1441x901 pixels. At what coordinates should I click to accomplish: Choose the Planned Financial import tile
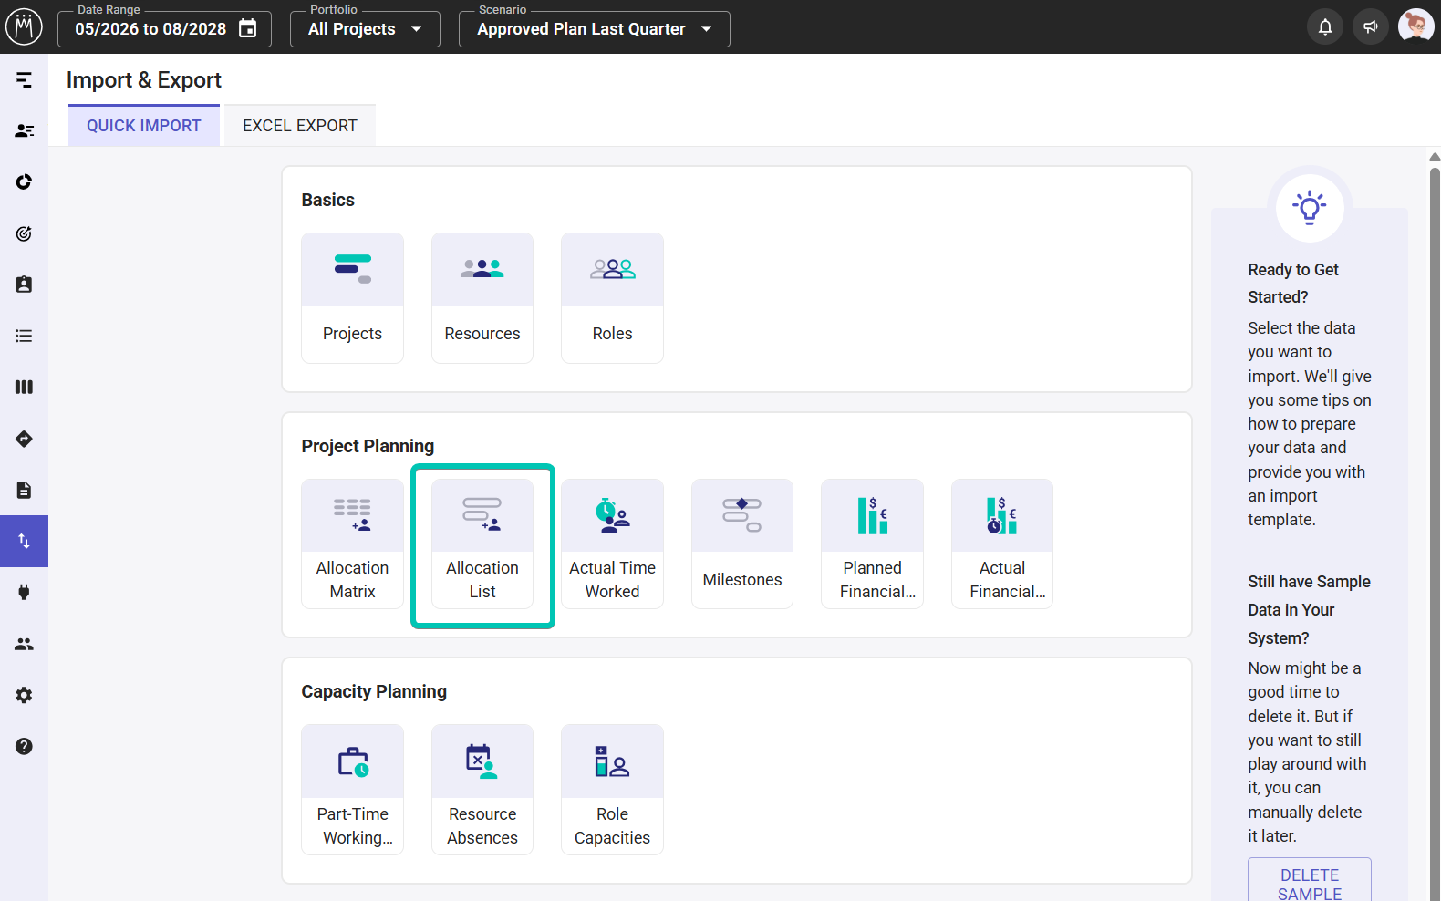872,544
